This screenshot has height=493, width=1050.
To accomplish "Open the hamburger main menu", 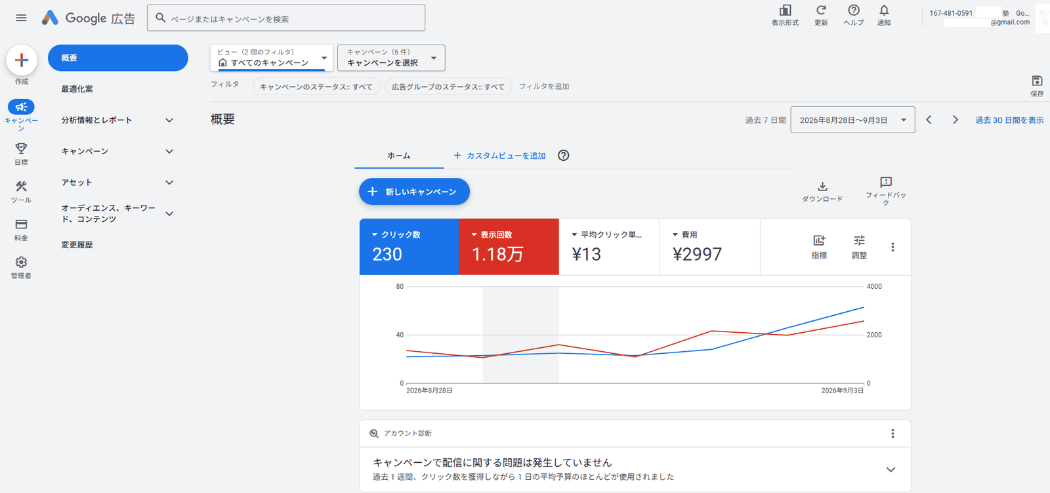I will (21, 18).
